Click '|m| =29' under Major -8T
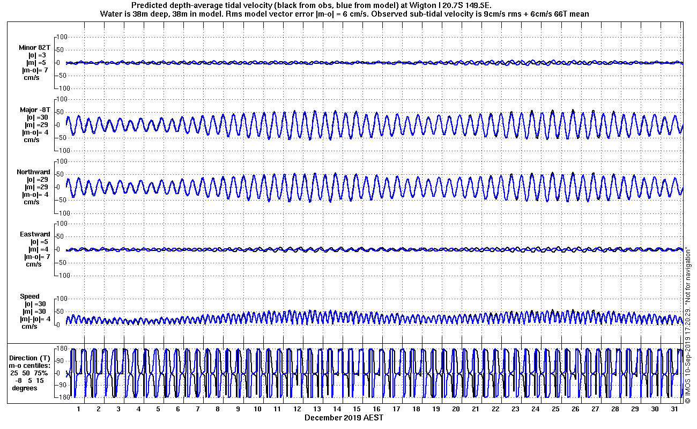The height and width of the screenshot is (429, 697). click(37, 125)
